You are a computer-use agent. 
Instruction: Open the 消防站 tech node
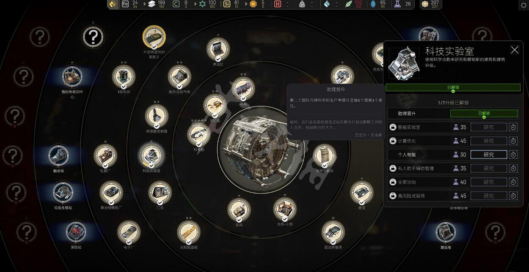[x=76, y=232]
